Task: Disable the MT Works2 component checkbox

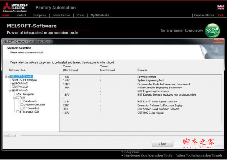Action: [13, 87]
